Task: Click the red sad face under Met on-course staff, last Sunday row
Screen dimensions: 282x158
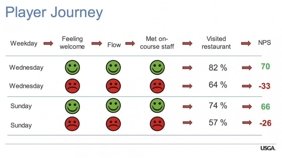Action: click(157, 124)
